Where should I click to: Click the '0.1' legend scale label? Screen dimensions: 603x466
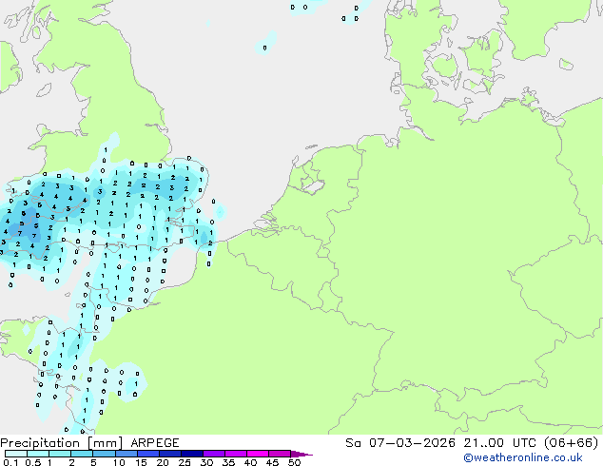coord(10,462)
